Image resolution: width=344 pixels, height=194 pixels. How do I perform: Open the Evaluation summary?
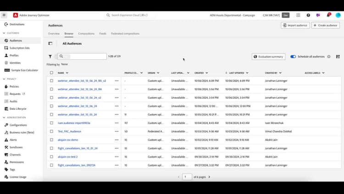(268, 57)
